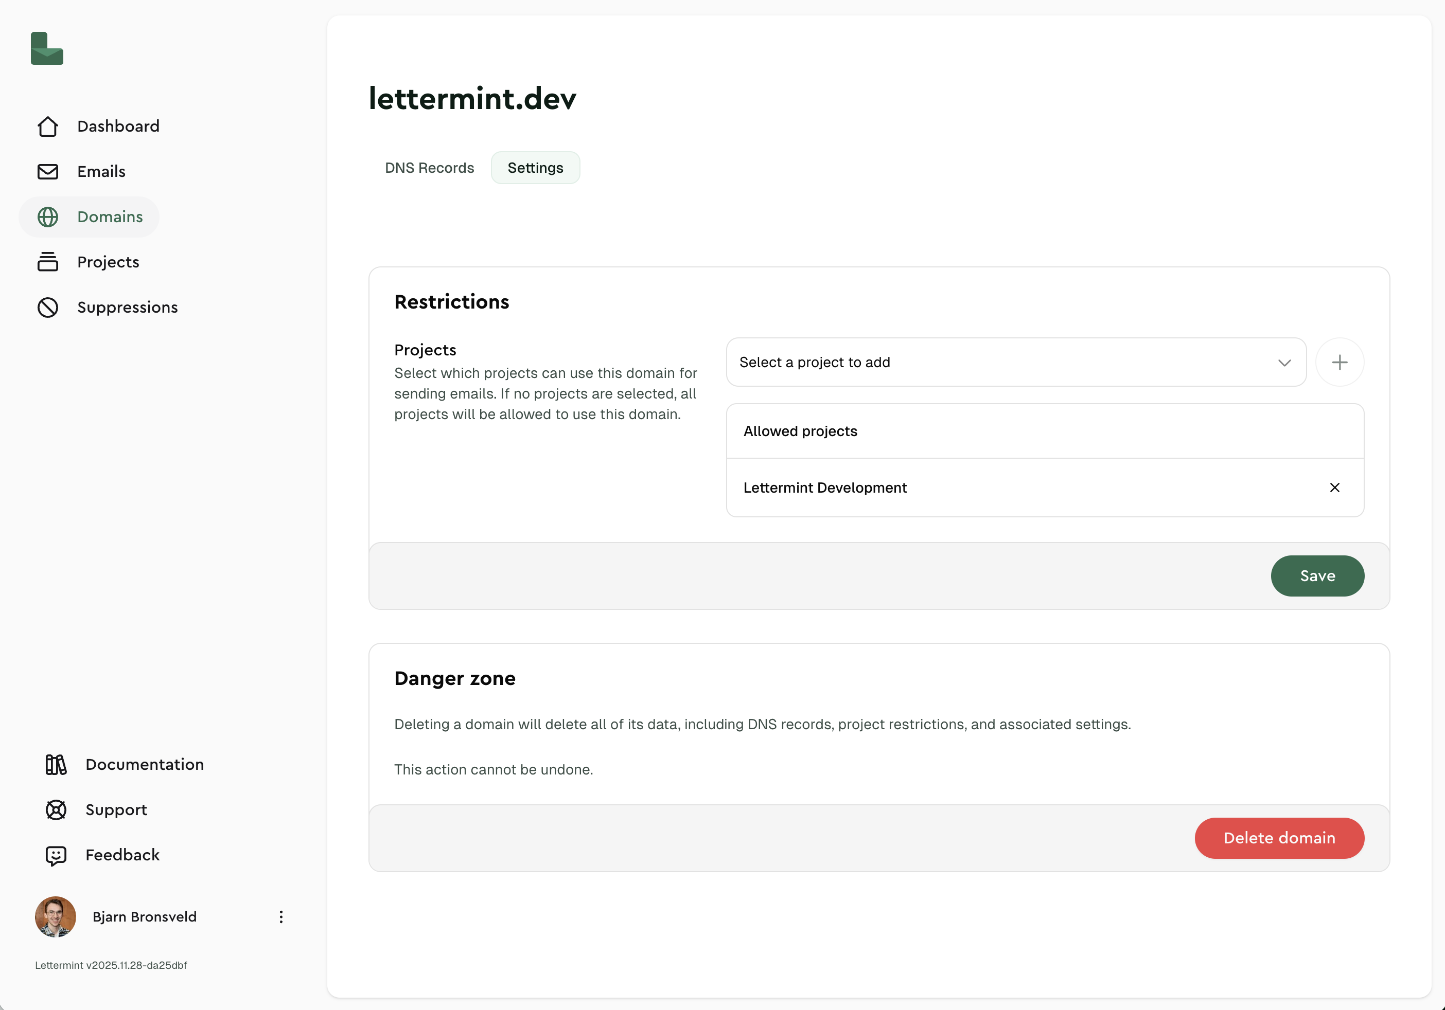Viewport: 1445px width, 1010px height.
Task: Switch to the DNS Records tab
Action: point(429,167)
